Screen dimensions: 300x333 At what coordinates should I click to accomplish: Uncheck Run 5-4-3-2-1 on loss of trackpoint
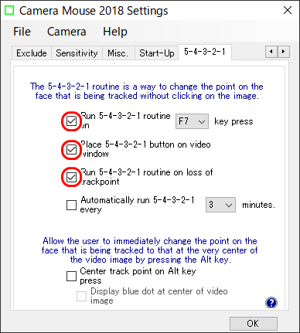(71, 177)
